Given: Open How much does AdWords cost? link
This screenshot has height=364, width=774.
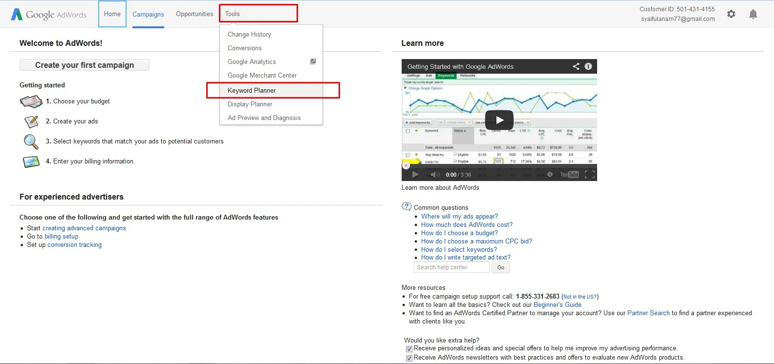Looking at the screenshot, I should tap(467, 224).
